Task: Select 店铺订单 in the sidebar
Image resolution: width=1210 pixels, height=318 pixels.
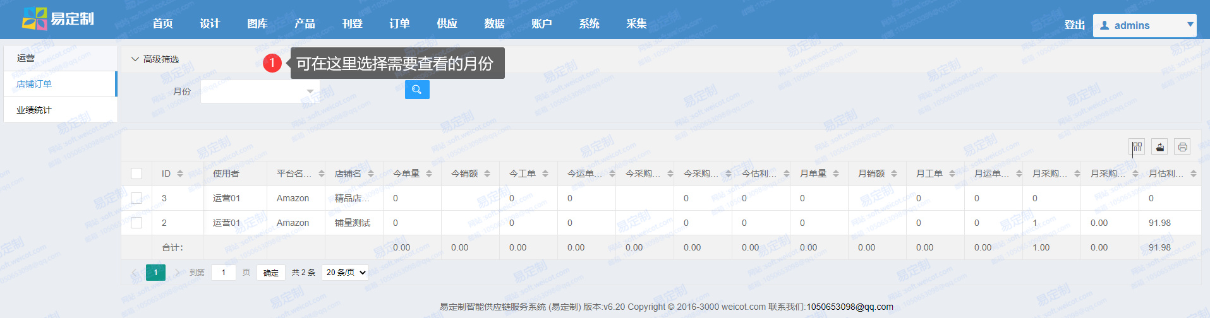Action: point(60,84)
